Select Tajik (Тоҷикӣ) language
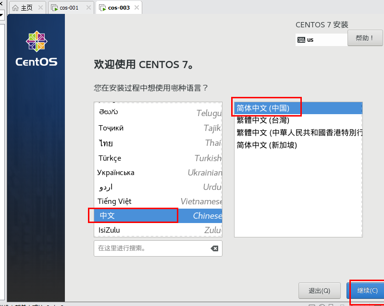This screenshot has width=384, height=306. [158, 128]
